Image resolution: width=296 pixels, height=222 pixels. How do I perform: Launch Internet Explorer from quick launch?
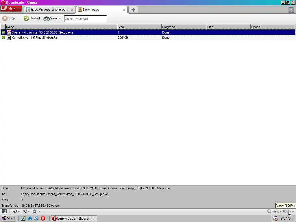point(30,219)
